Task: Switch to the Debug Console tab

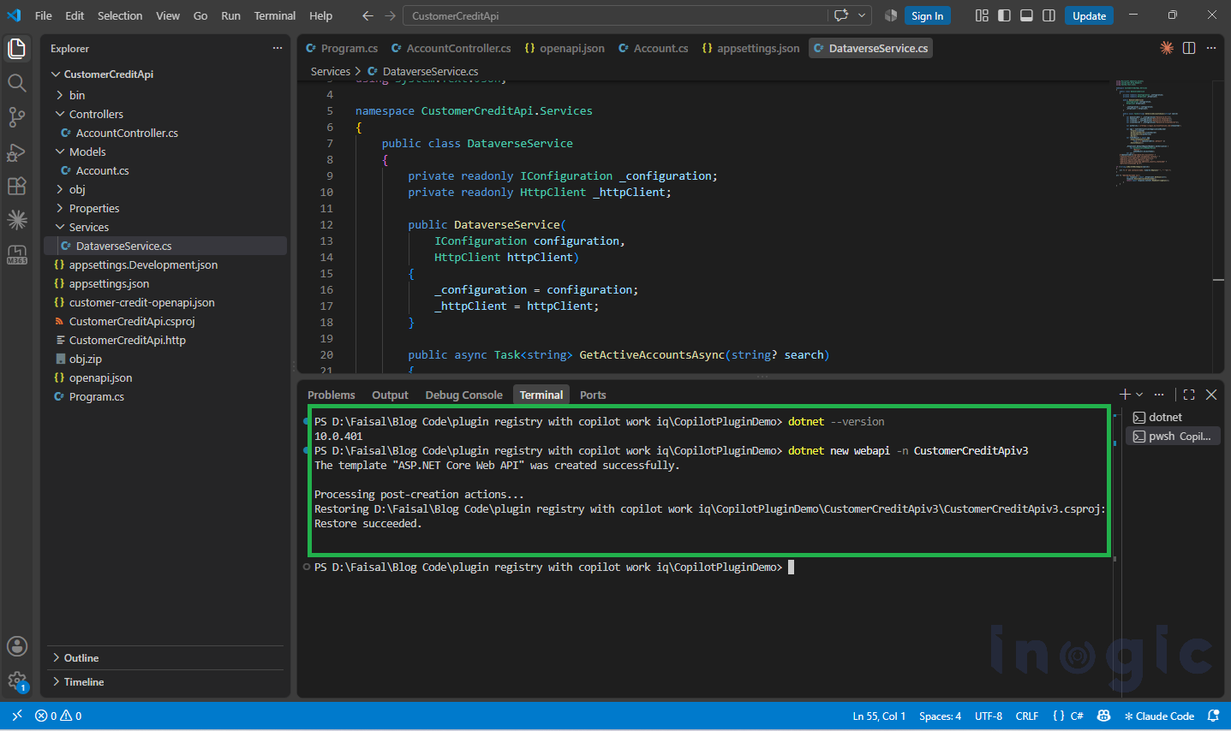Action: [463, 395]
